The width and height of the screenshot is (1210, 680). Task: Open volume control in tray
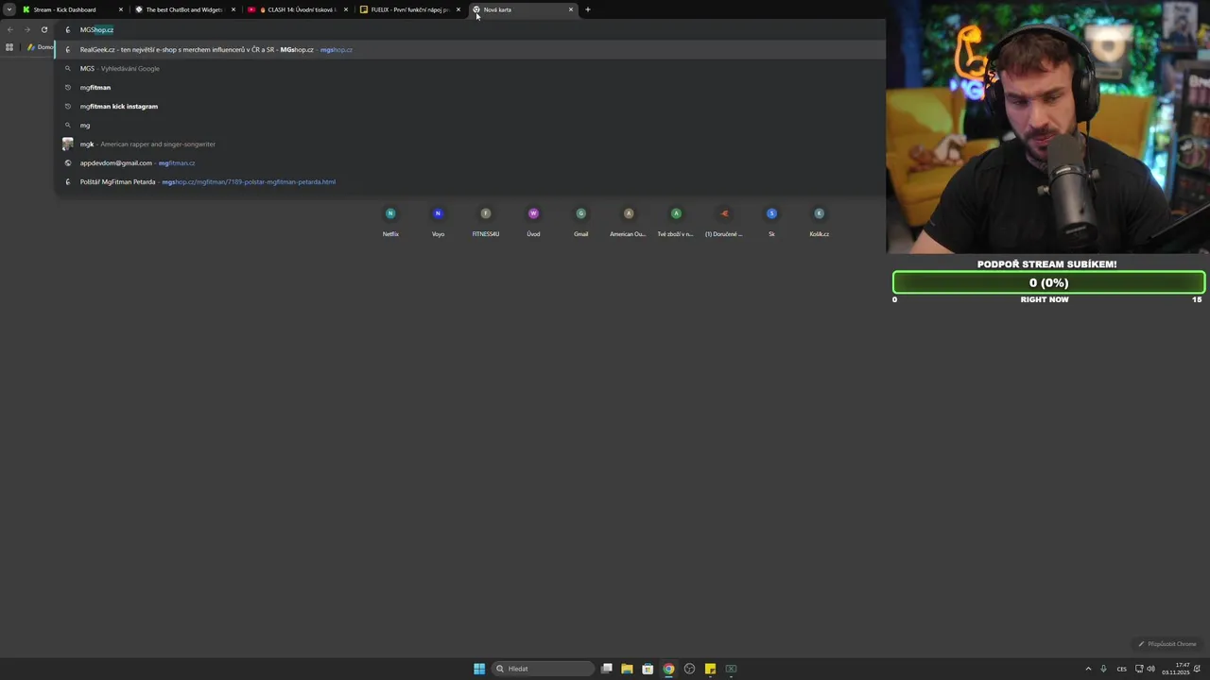pyautogui.click(x=1150, y=669)
